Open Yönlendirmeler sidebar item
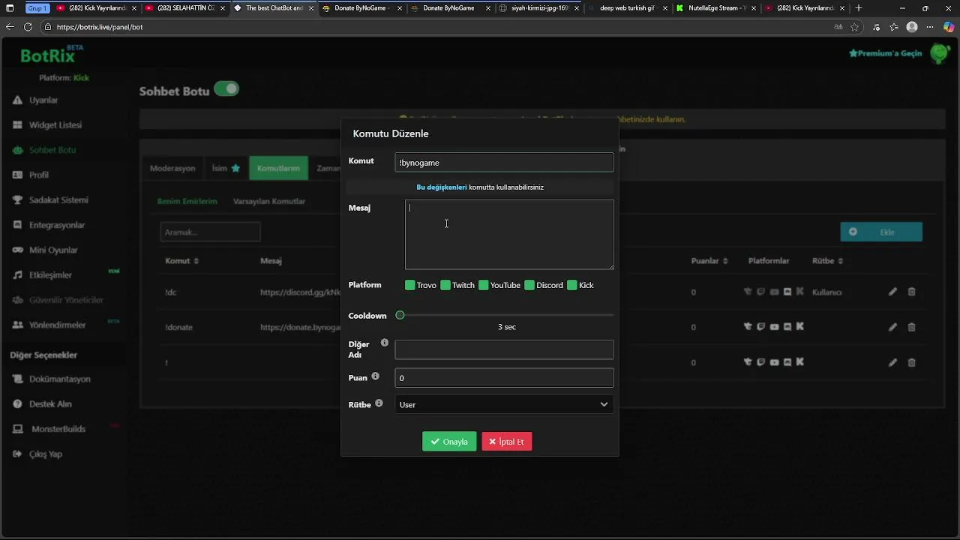Image resolution: width=960 pixels, height=540 pixels. tap(57, 325)
